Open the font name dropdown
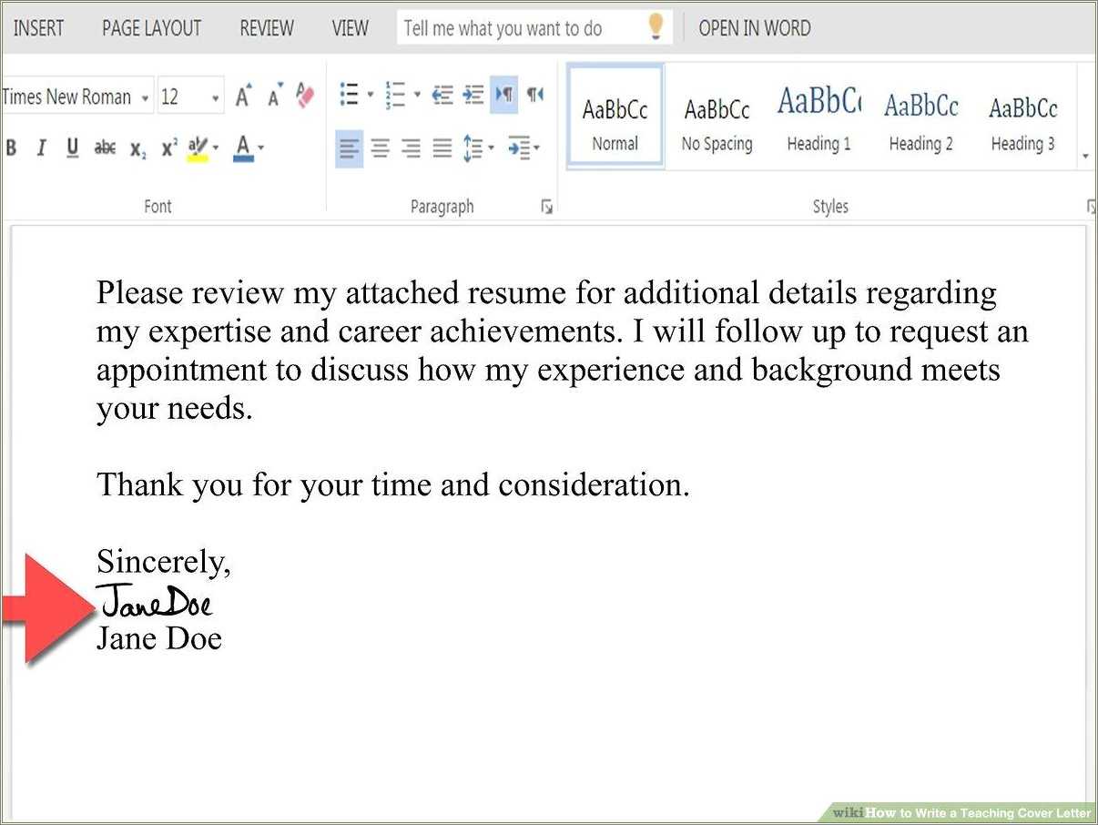The width and height of the screenshot is (1098, 825). [146, 97]
